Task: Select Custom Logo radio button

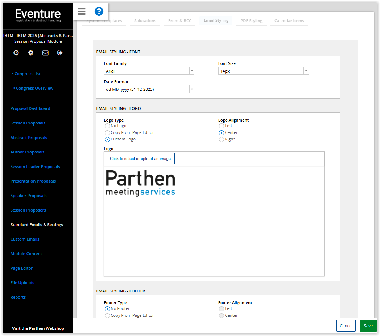Action: click(x=107, y=139)
